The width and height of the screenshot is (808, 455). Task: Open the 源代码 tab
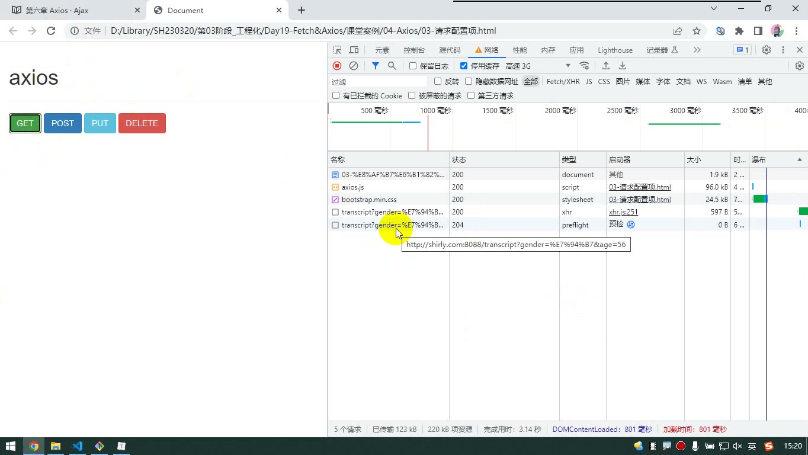click(450, 50)
